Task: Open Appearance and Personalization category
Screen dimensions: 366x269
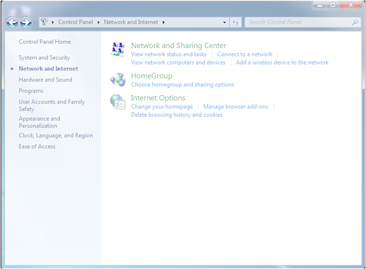Action: point(39,122)
